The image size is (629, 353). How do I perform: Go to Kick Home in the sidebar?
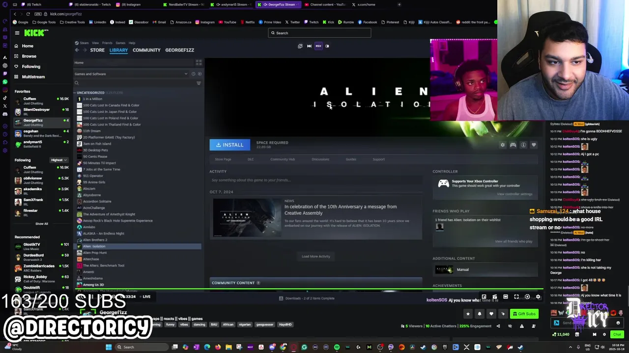28,46
